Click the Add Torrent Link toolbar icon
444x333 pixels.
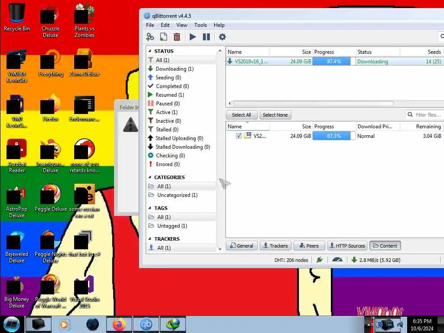(x=150, y=37)
